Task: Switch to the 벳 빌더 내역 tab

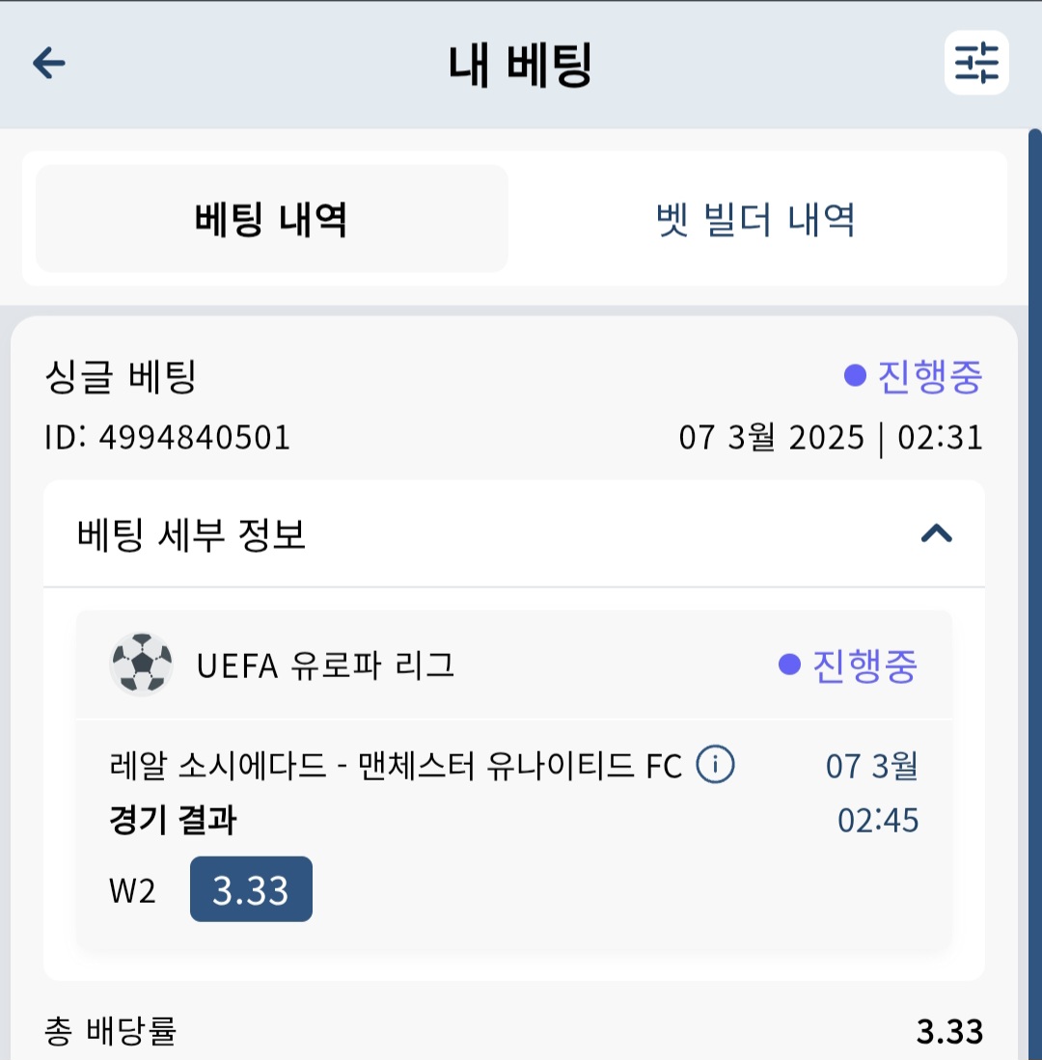Action: [756, 219]
